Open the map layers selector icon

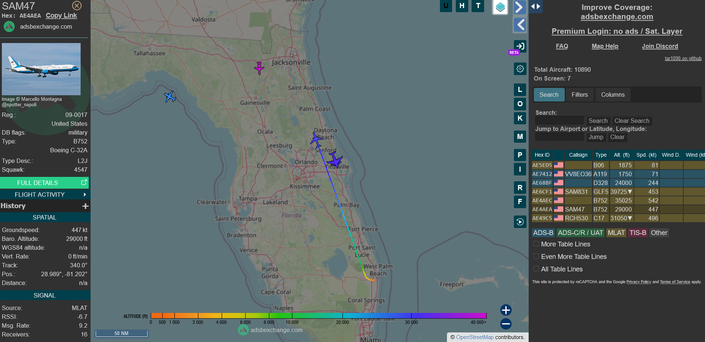point(500,7)
